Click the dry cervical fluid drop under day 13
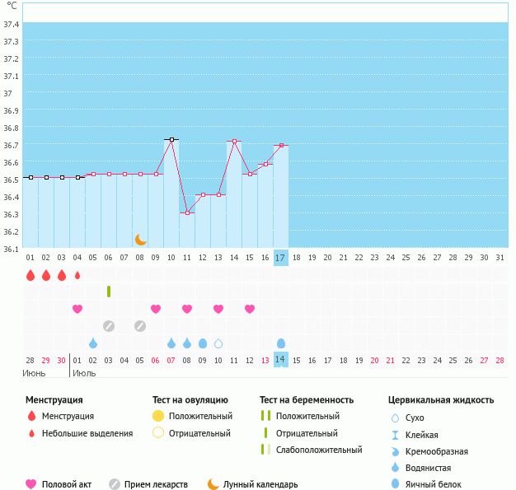Viewport: 516px width, 490px height. pos(218,343)
